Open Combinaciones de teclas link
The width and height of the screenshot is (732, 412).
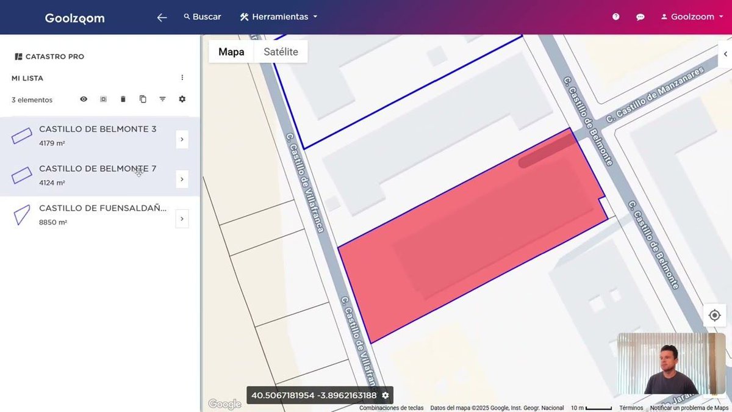point(391,408)
